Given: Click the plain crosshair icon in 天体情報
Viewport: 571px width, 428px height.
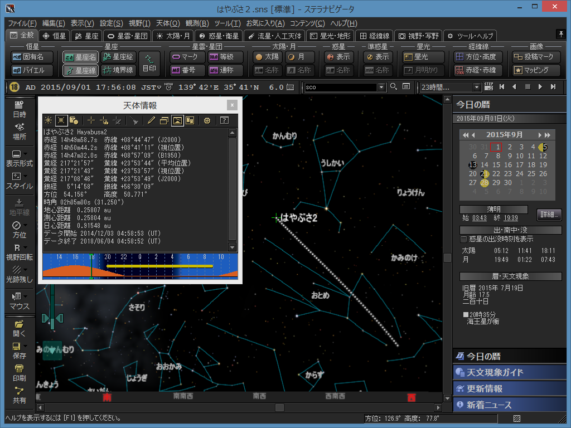Looking at the screenshot, I should [x=91, y=120].
